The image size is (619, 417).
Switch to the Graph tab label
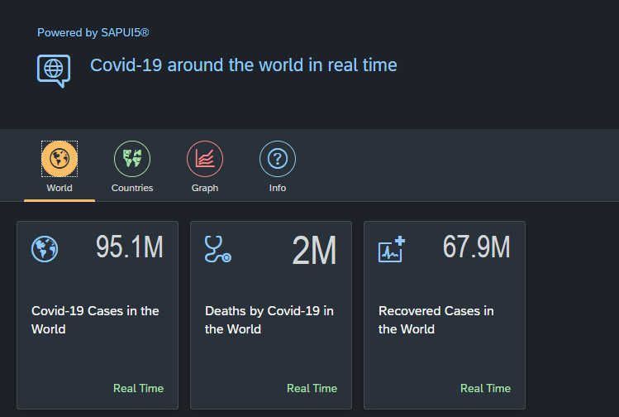(x=205, y=188)
